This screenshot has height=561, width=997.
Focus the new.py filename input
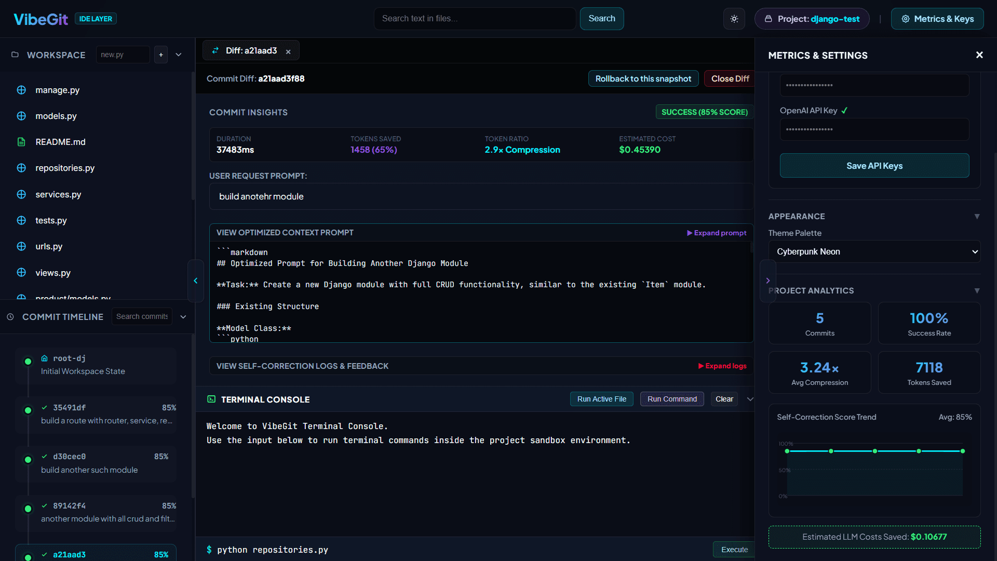(x=123, y=55)
